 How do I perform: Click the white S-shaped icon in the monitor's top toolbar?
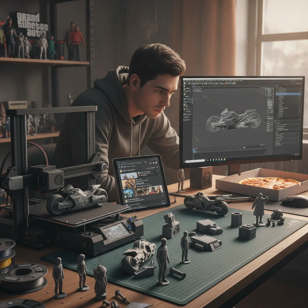202,84
